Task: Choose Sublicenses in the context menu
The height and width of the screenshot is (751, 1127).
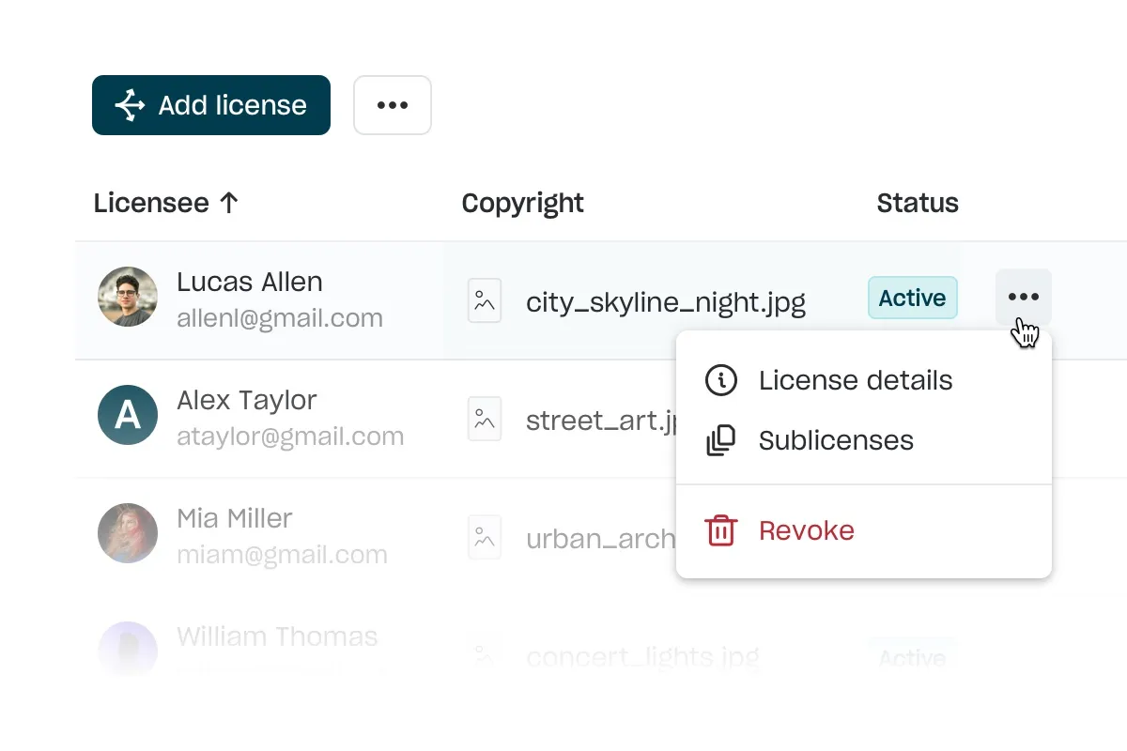Action: coord(835,440)
